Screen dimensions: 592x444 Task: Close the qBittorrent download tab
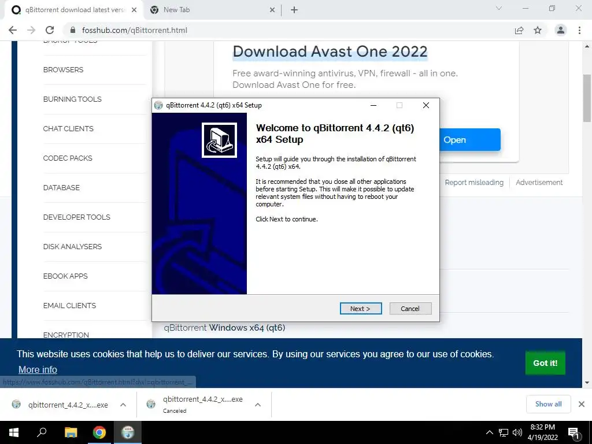pos(134,10)
